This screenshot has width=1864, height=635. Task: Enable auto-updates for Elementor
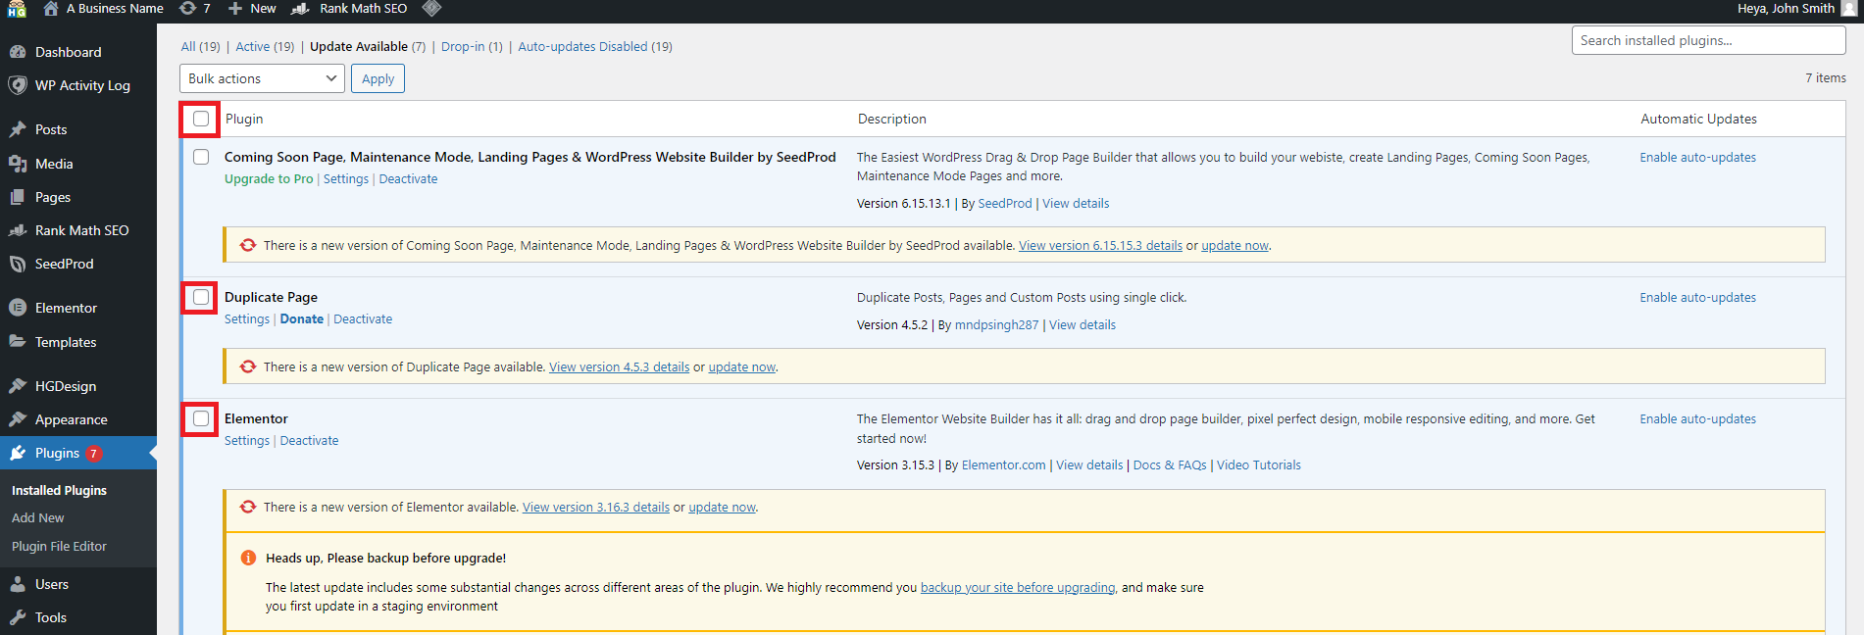point(1697,418)
